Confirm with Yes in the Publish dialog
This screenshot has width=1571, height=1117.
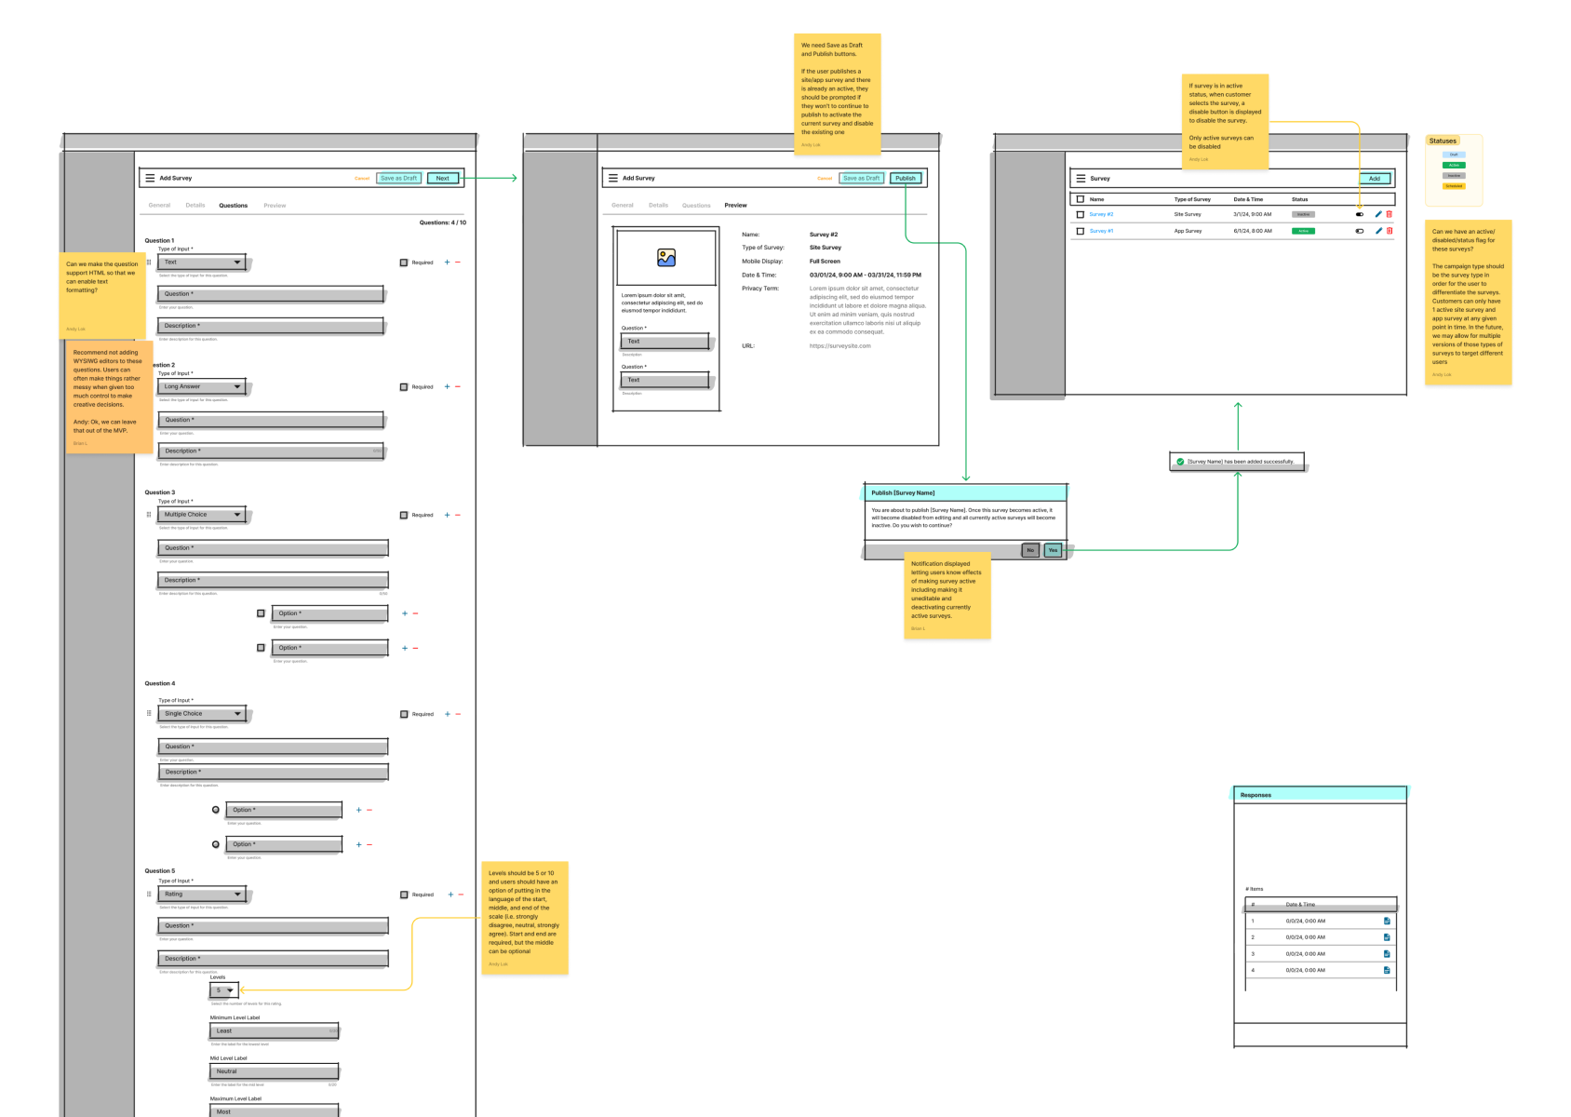(1053, 550)
